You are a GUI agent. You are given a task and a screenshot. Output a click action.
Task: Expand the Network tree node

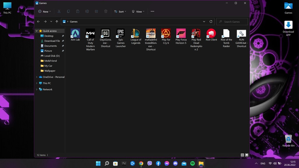pyautogui.click(x=36, y=89)
